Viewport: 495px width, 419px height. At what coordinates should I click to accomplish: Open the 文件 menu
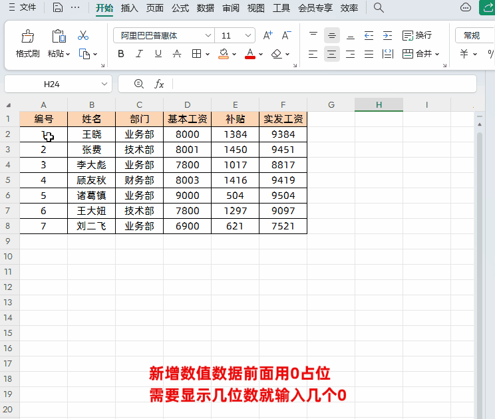pos(23,7)
